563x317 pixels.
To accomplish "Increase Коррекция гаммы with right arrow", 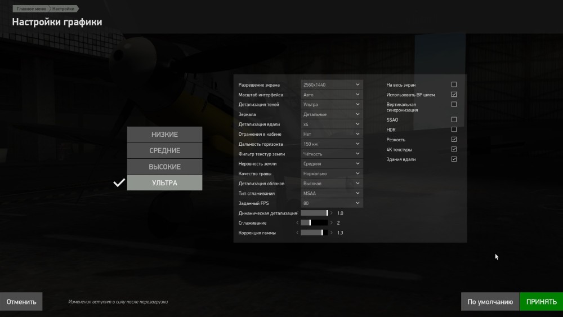I will 332,233.
